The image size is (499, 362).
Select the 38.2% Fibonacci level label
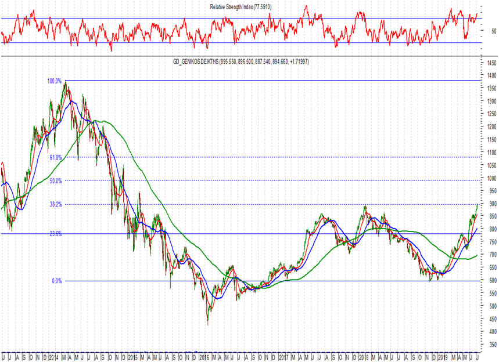click(56, 204)
